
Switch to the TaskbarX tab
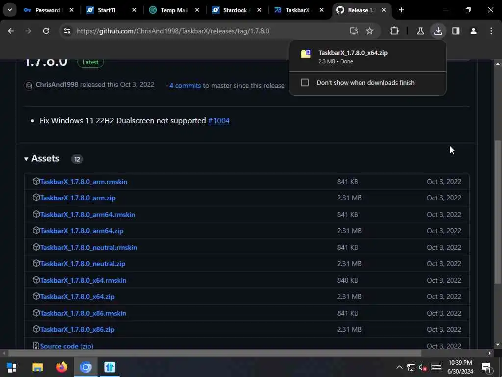(298, 10)
